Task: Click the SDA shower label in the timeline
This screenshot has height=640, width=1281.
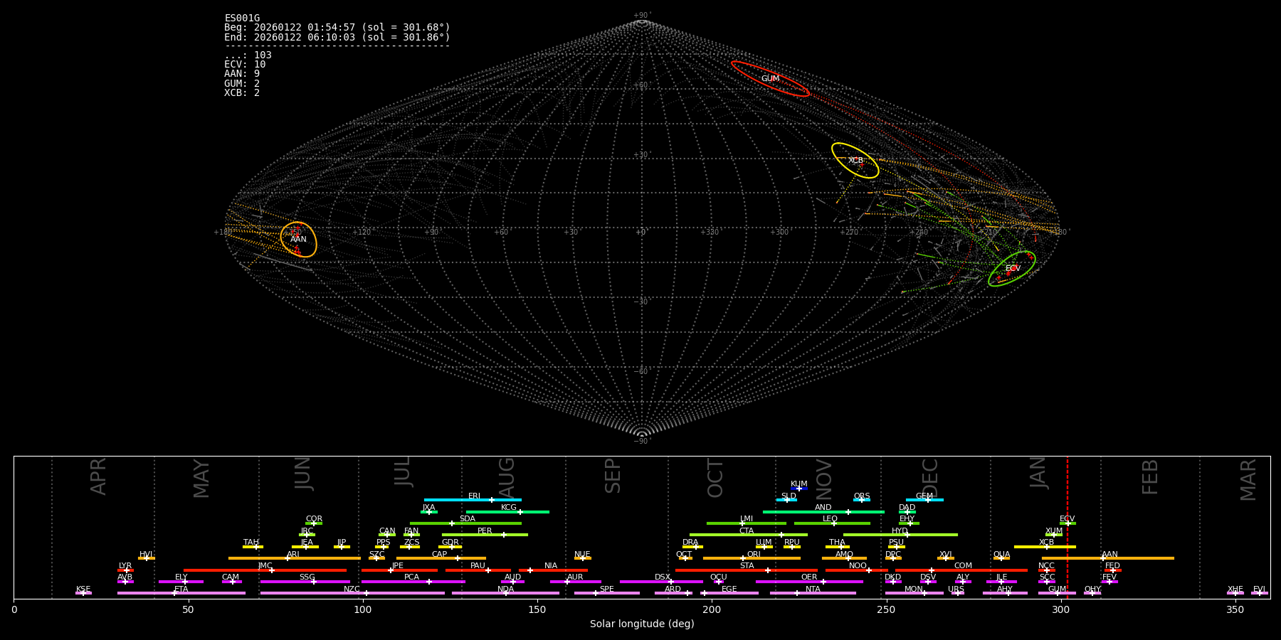Action: tap(467, 519)
